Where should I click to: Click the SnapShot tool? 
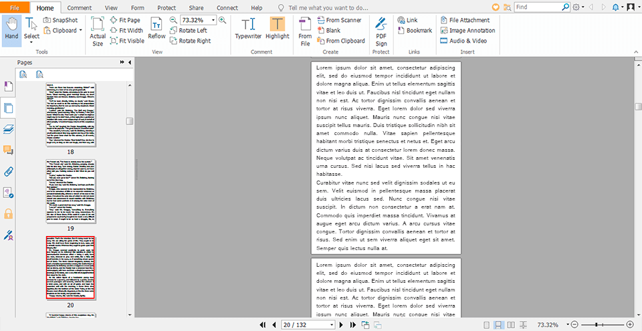click(x=60, y=20)
